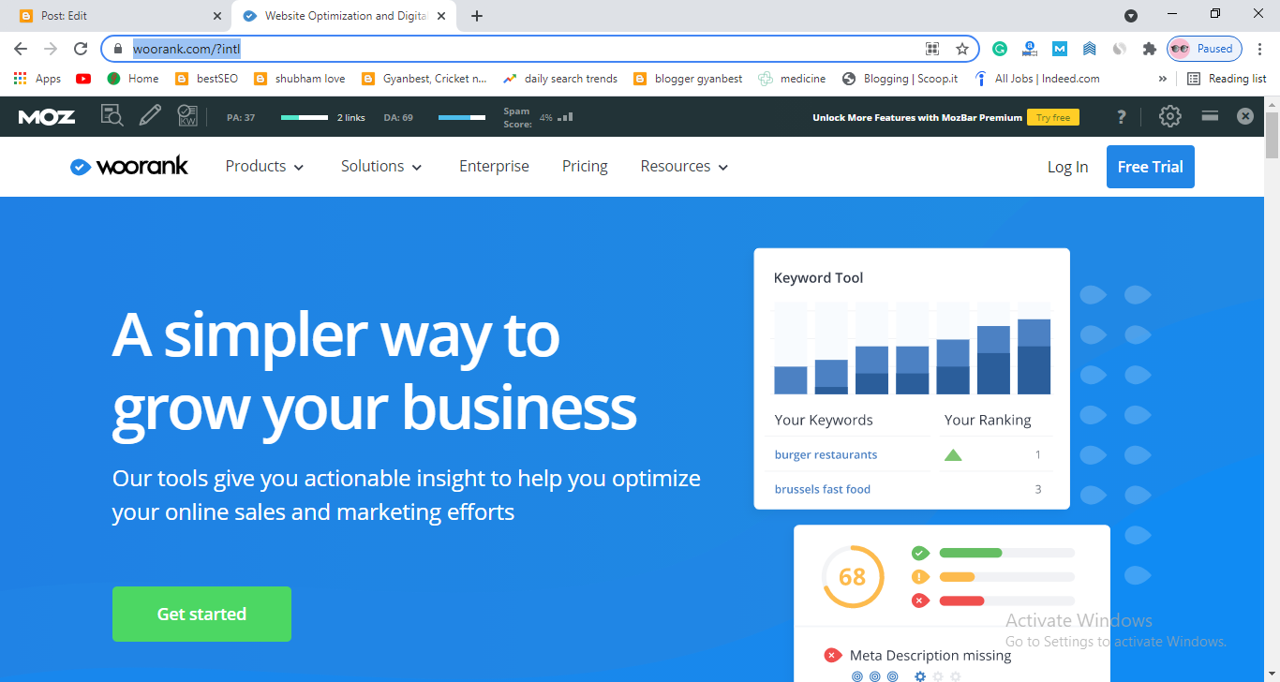Expand the Products menu
The height and width of the screenshot is (682, 1280).
[265, 167]
